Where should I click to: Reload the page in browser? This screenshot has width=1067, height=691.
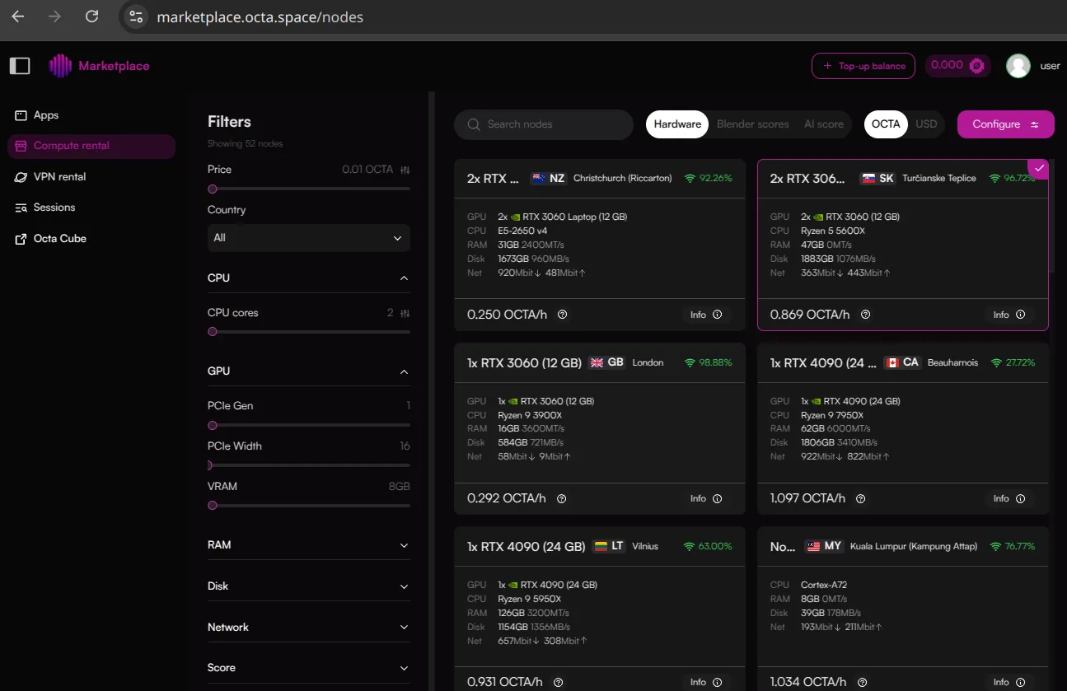(x=92, y=16)
